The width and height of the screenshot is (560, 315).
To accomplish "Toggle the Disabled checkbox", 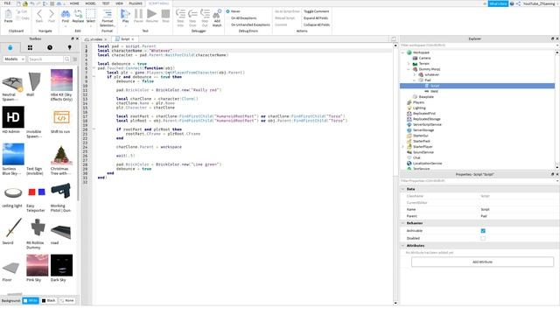I will click(483, 238).
